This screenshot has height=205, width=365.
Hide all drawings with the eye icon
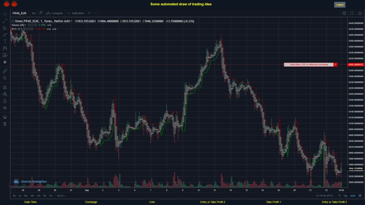point(5,108)
